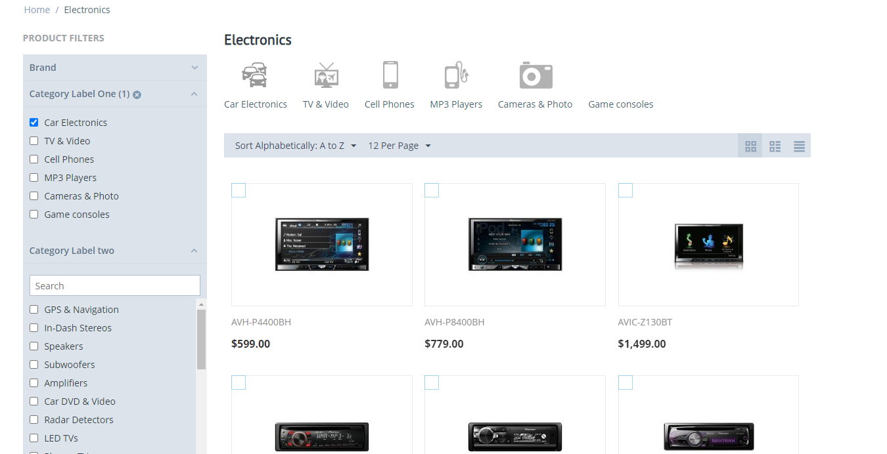Check the GPS & Navigation filter
This screenshot has width=887, height=454.
coord(34,309)
